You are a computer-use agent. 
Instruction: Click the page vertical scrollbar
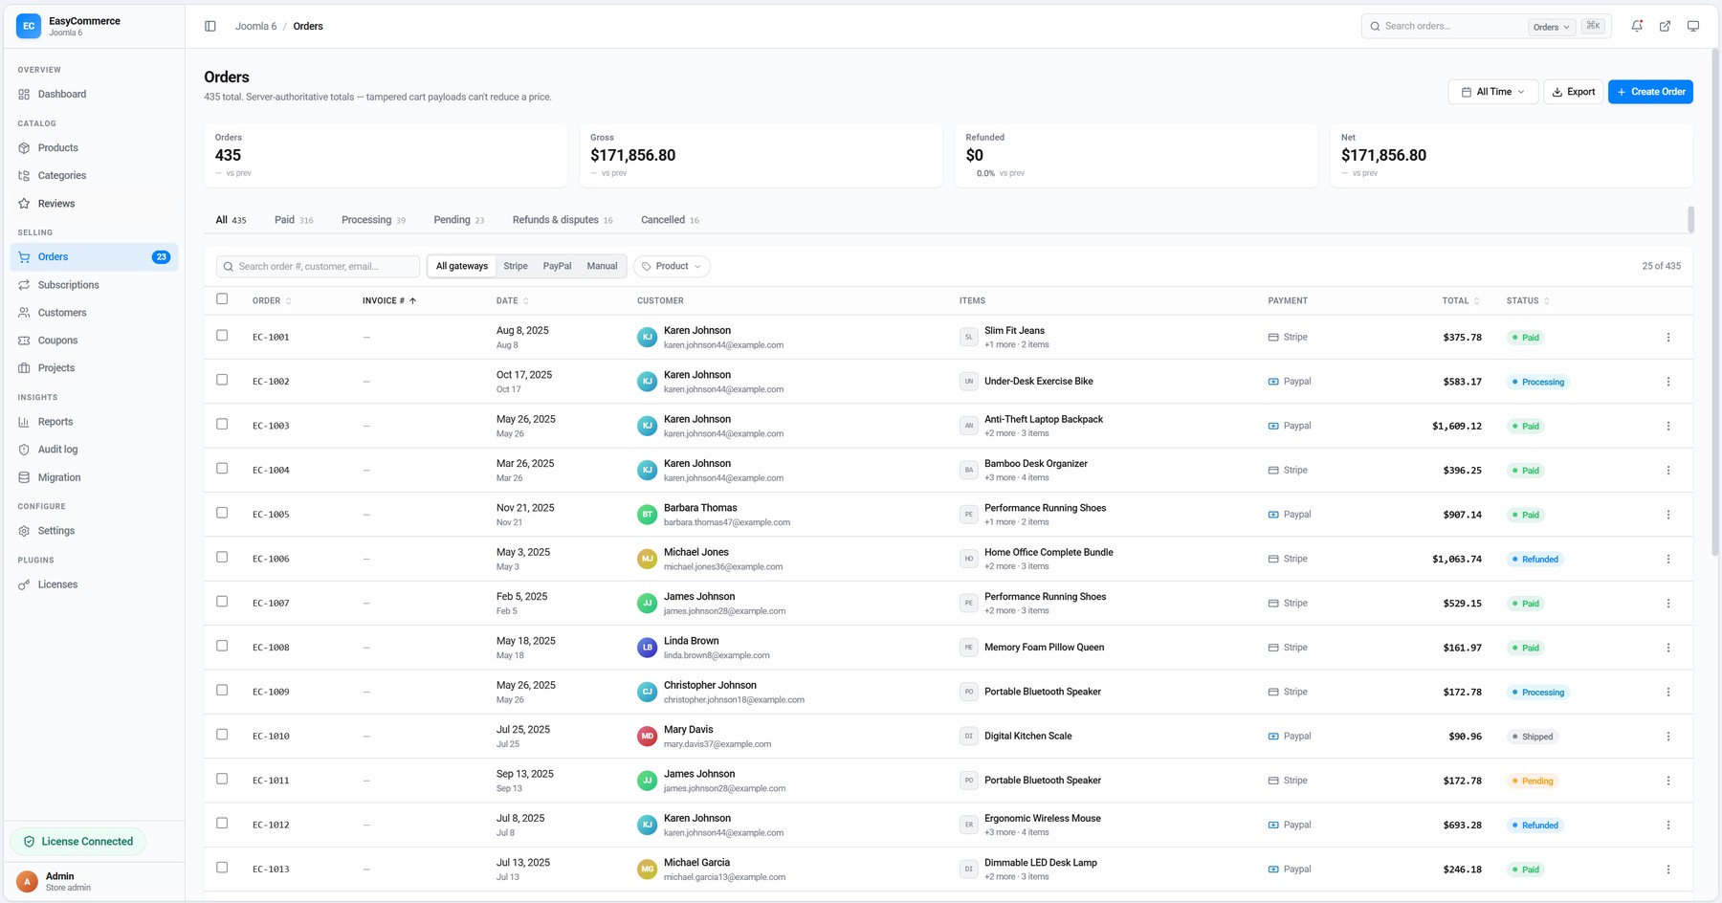(x=1715, y=301)
